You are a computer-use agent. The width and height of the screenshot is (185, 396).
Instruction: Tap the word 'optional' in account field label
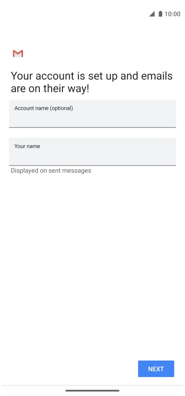click(61, 109)
